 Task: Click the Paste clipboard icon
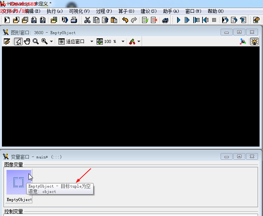(114, 20)
